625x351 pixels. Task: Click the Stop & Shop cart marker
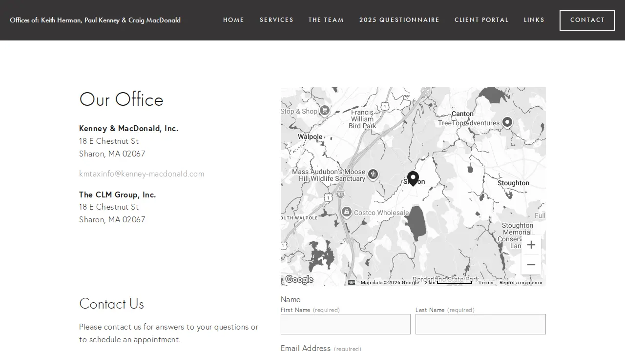[325, 111]
